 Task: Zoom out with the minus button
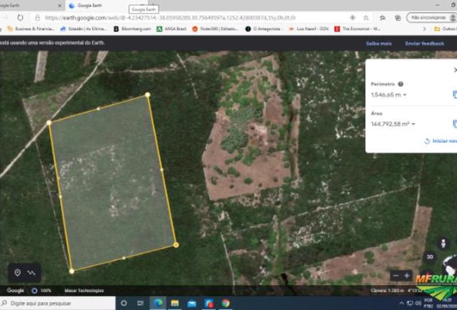coord(395,275)
